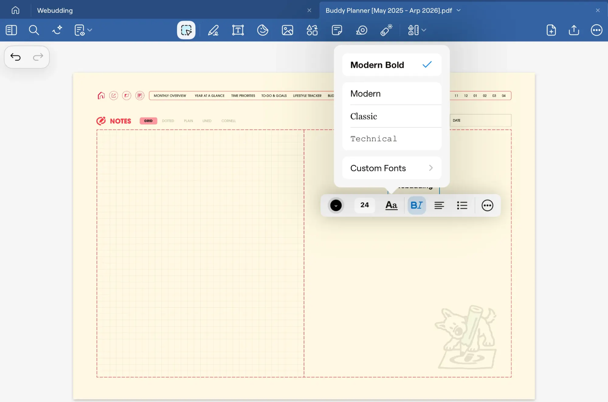Select the Text box tool

[238, 30]
